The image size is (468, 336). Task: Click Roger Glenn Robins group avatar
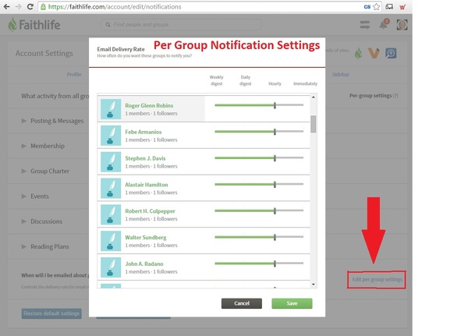111,109
